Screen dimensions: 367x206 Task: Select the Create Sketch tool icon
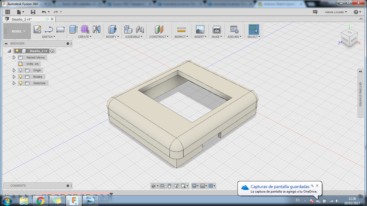37,29
